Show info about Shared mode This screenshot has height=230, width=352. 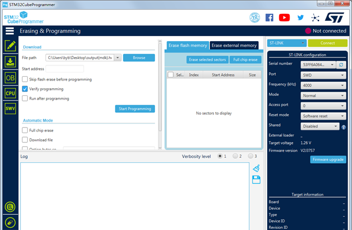(x=343, y=127)
